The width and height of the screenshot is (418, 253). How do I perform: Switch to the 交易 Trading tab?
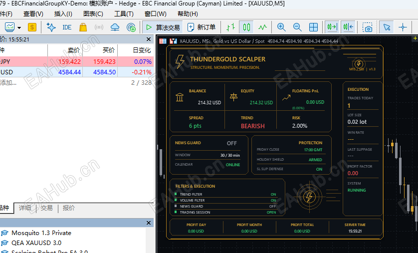47,208
